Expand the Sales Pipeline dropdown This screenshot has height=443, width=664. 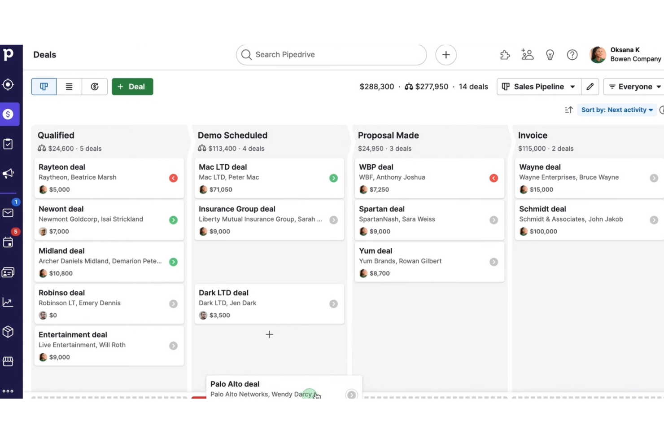click(539, 87)
